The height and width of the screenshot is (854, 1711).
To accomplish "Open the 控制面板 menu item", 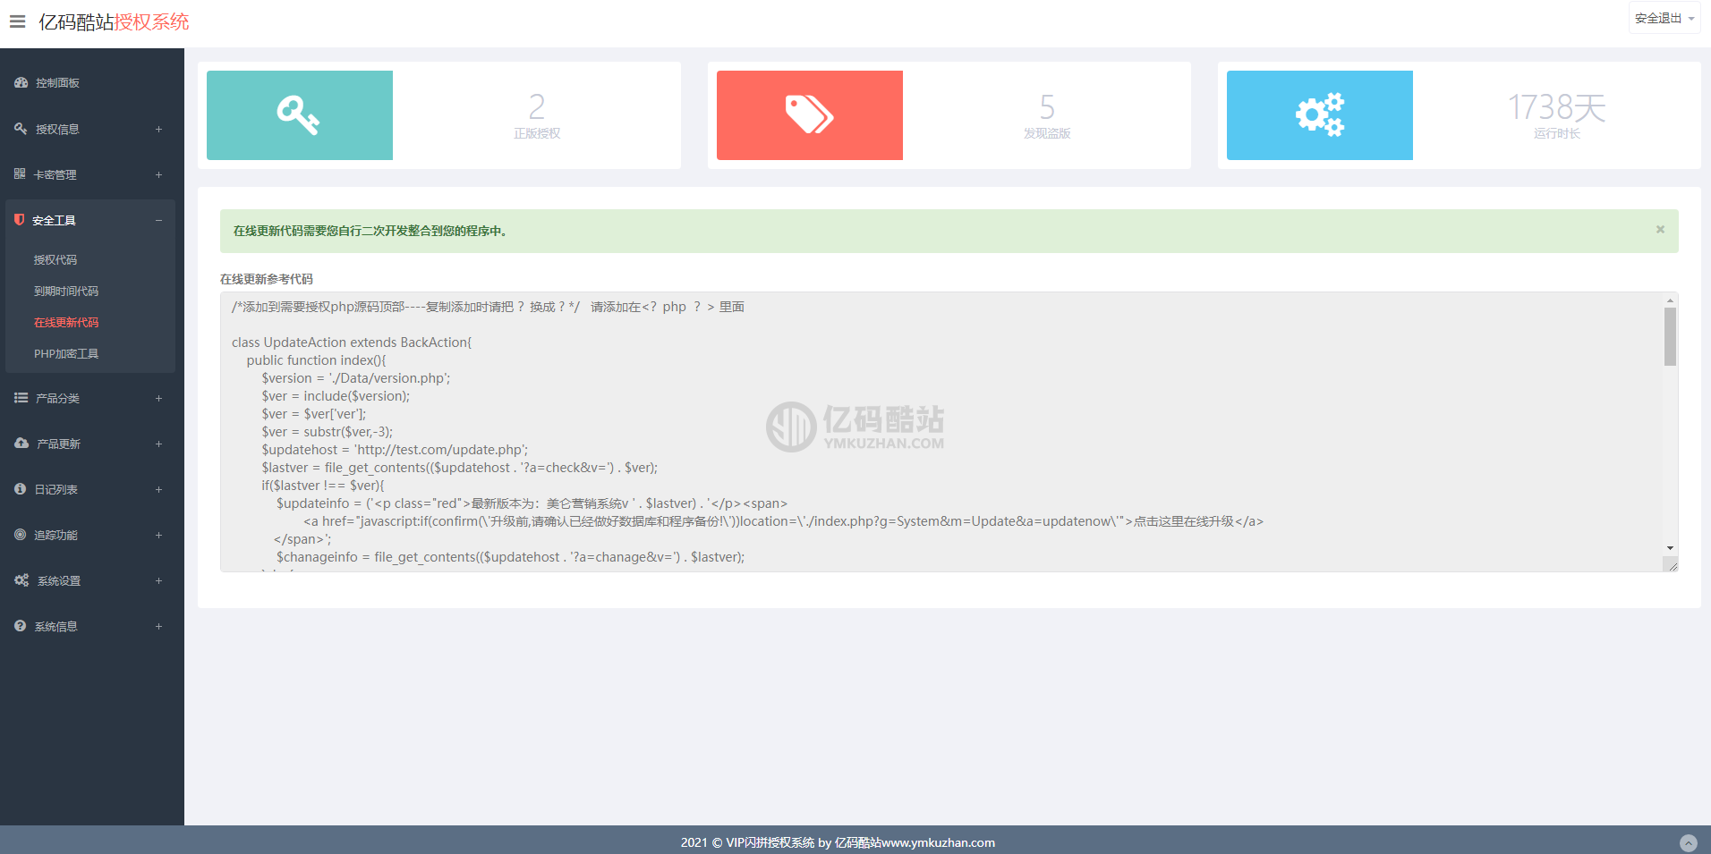I will pos(57,83).
